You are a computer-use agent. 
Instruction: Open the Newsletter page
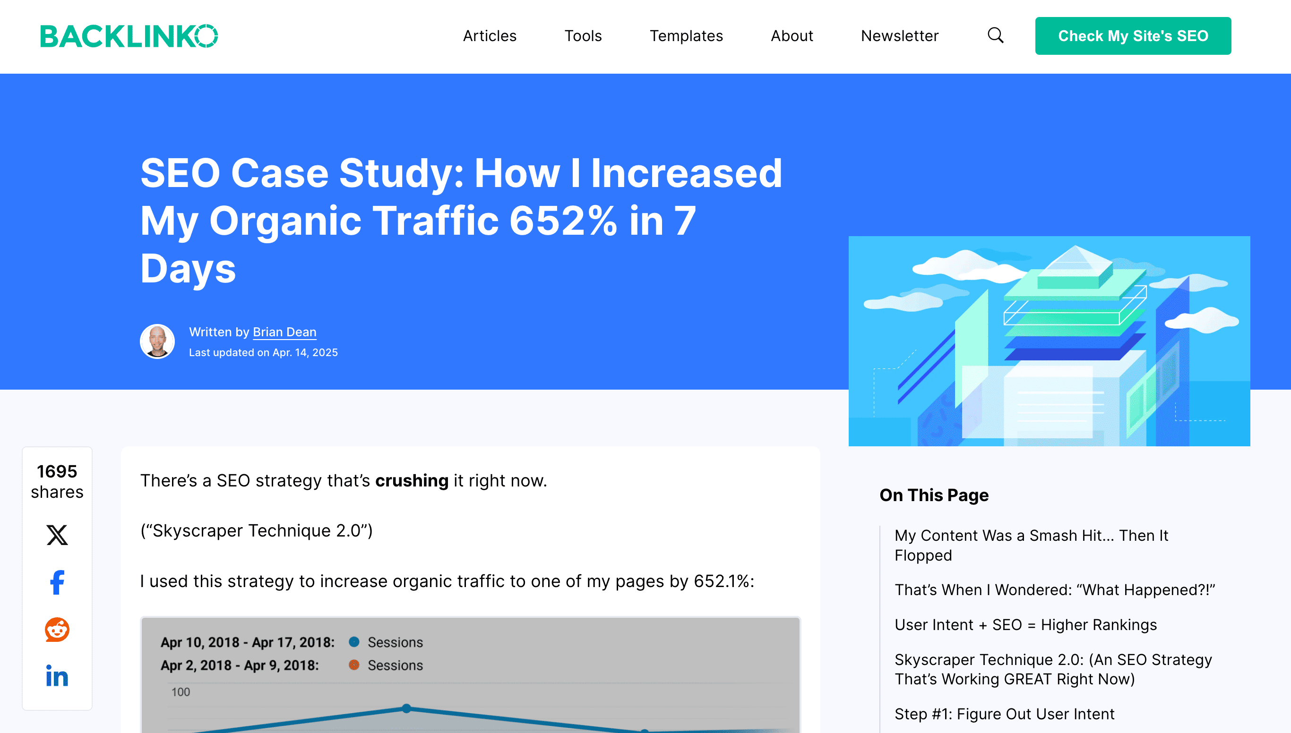pyautogui.click(x=899, y=36)
